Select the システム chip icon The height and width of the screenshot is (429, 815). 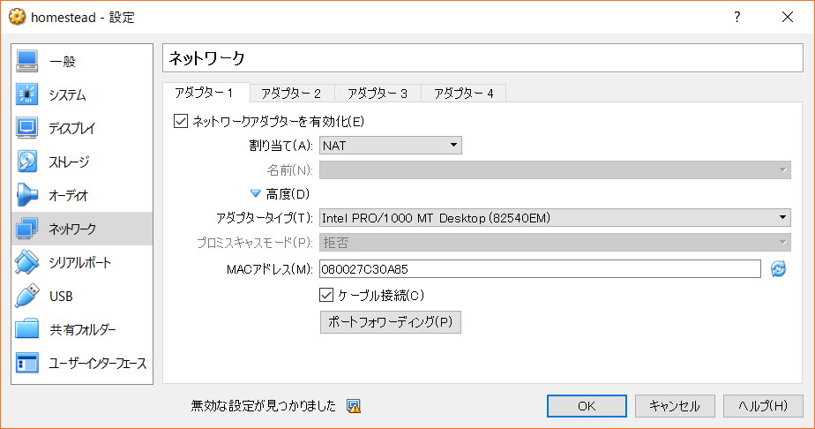coord(26,94)
